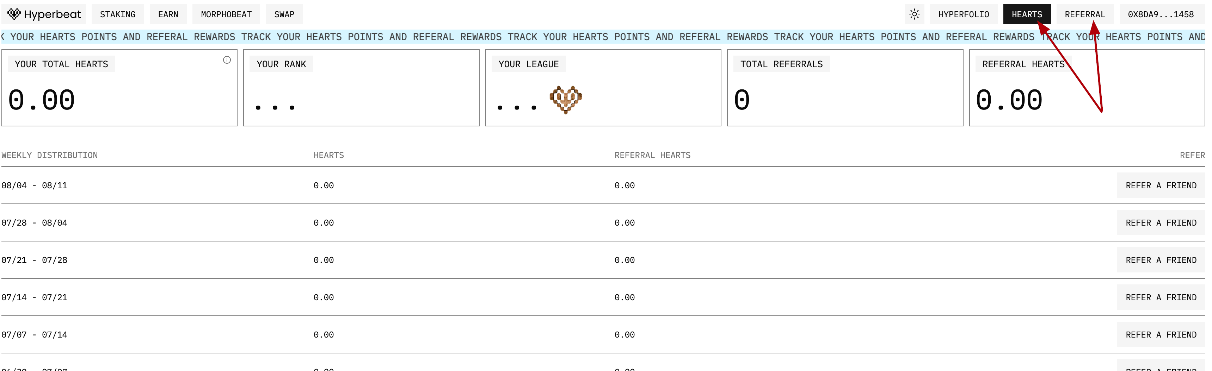Open Morphobeat section
The image size is (1212, 371).
[226, 14]
